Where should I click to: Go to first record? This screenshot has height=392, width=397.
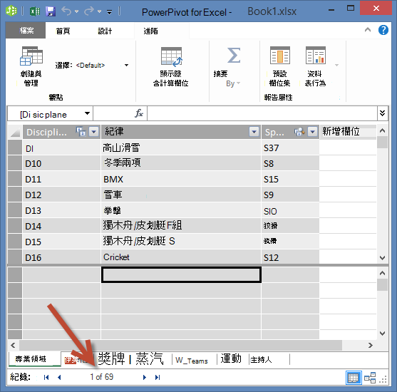tap(46, 377)
